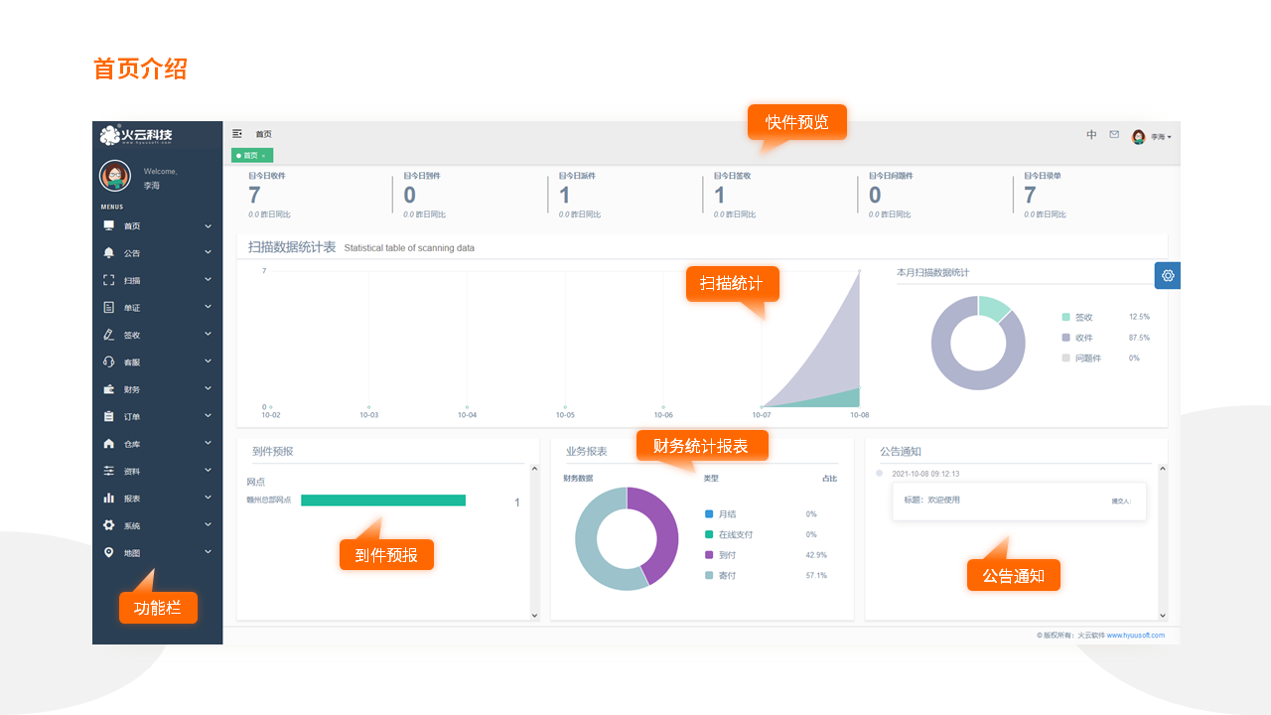This screenshot has height=715, width=1271.
Task: Click the 今日到件 count 0
Action: coord(409,196)
